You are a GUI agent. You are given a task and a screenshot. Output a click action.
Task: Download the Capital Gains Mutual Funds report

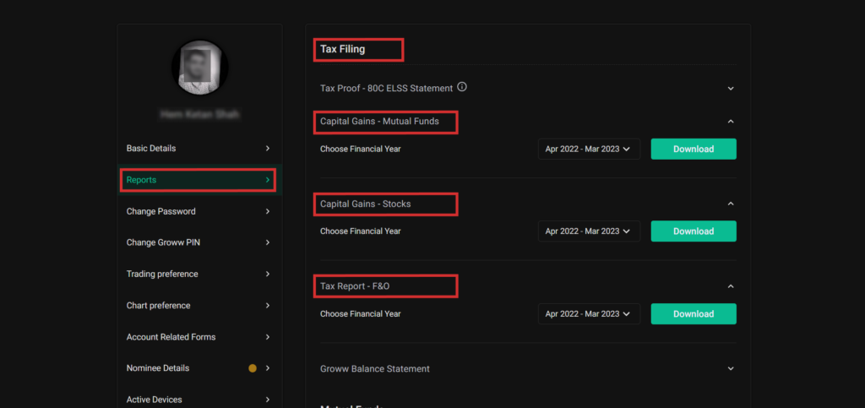tap(693, 150)
